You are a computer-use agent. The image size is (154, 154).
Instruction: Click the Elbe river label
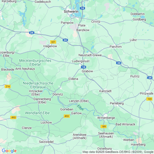pyautogui.click(x=80, y=108)
